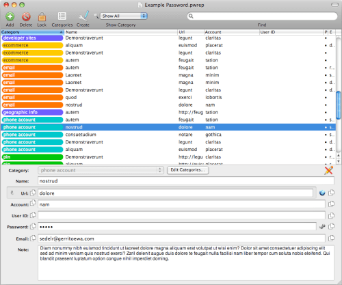Click the copy icon left of the Email field

tap(33, 238)
